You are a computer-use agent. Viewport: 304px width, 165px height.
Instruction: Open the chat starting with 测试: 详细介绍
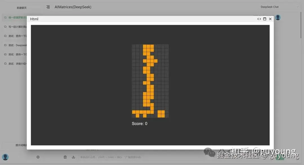(15, 64)
